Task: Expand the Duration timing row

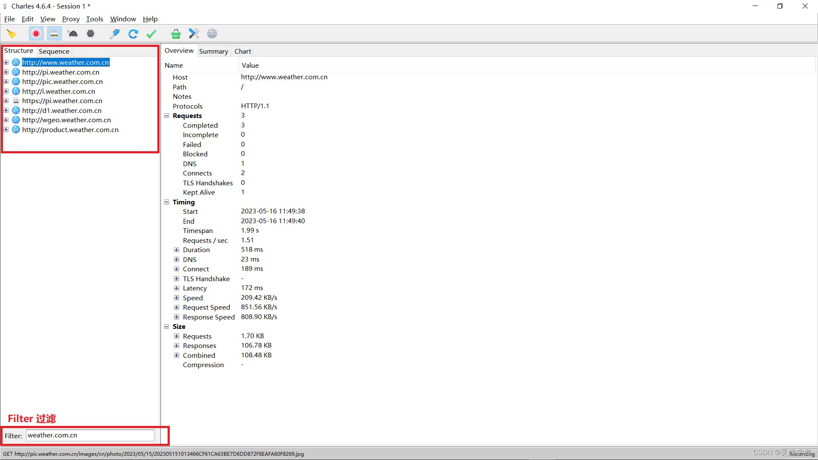Action: point(177,250)
